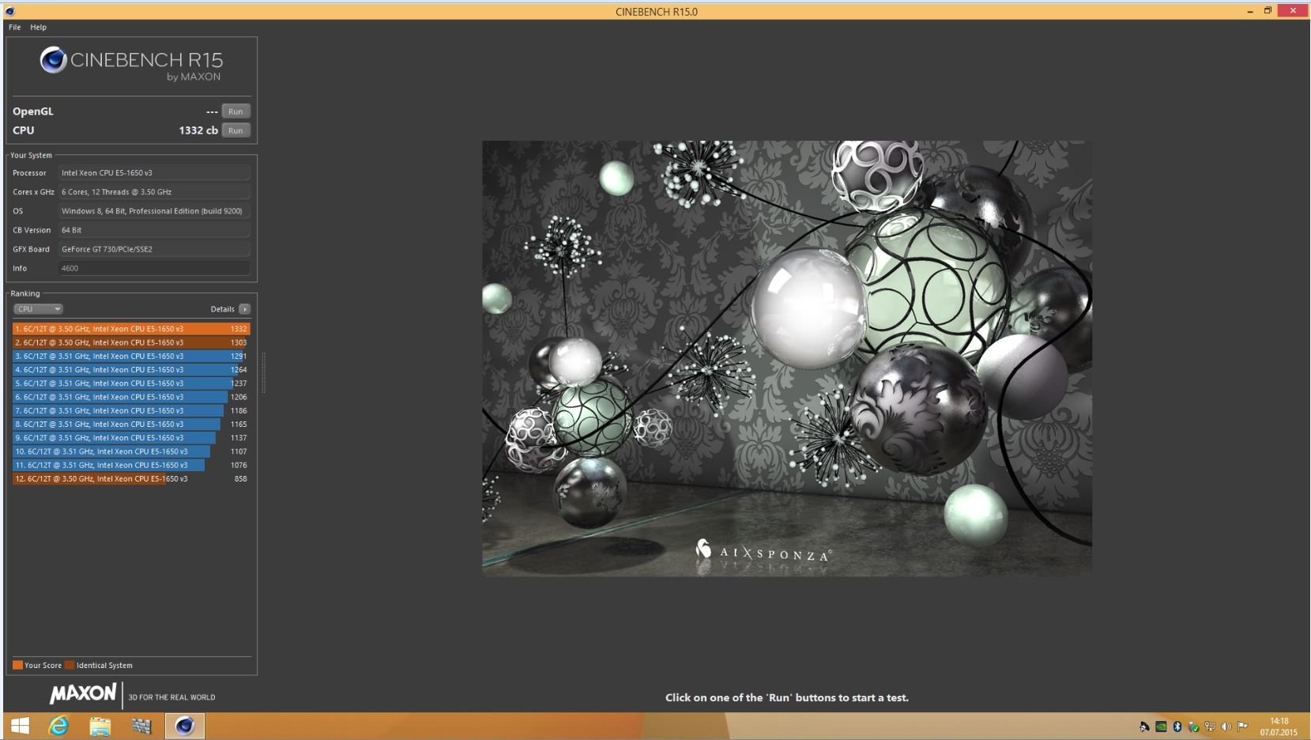Image resolution: width=1311 pixels, height=740 pixels.
Task: Open the Windows Start button
Action: coord(21,726)
